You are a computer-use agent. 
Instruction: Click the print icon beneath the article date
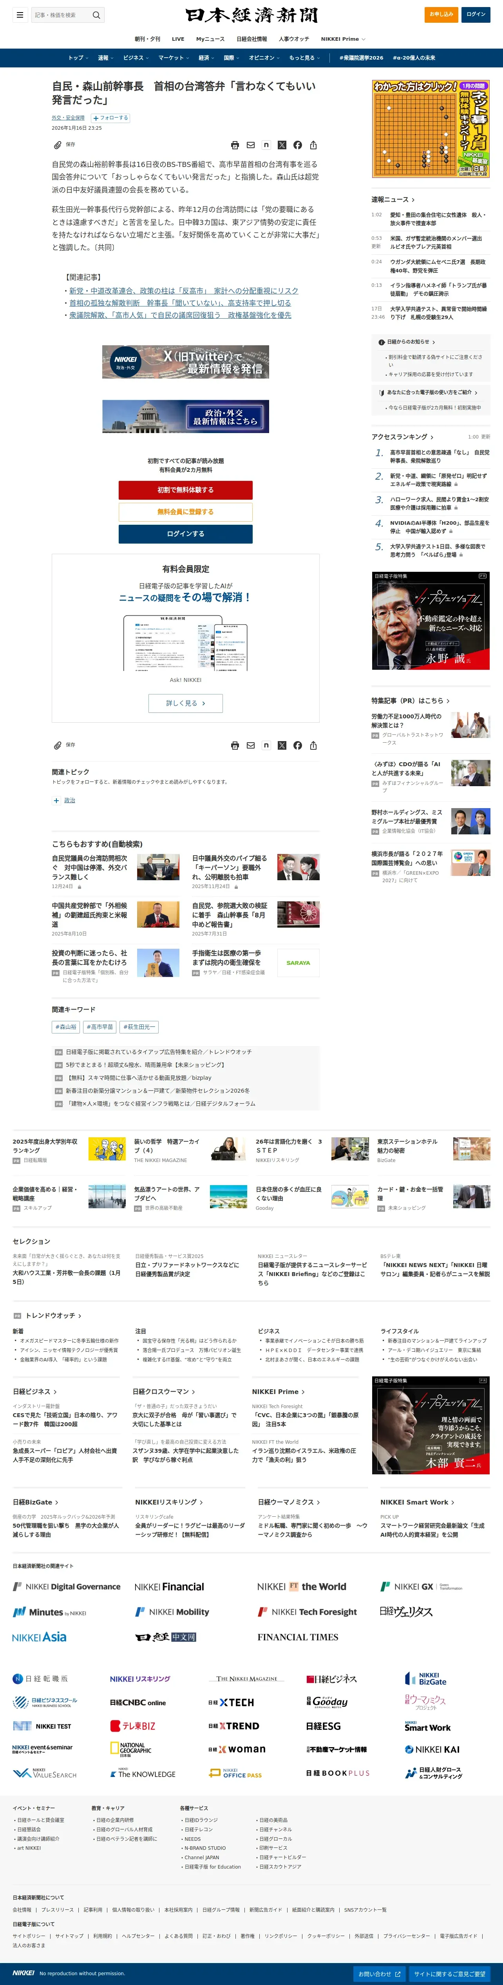click(235, 145)
